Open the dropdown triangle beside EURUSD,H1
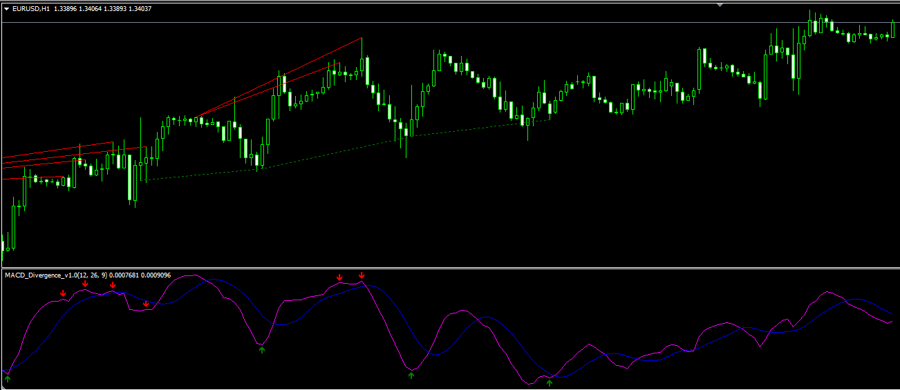The height and width of the screenshot is (390, 900). (x=7, y=9)
